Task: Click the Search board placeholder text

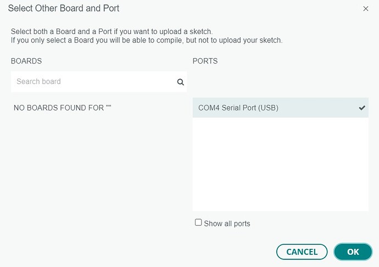Action: (x=38, y=81)
